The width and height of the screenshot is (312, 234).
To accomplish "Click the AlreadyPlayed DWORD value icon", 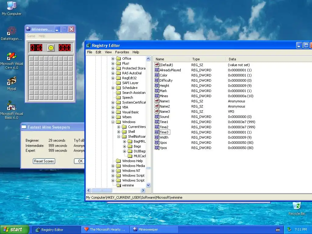I will 157,70.
